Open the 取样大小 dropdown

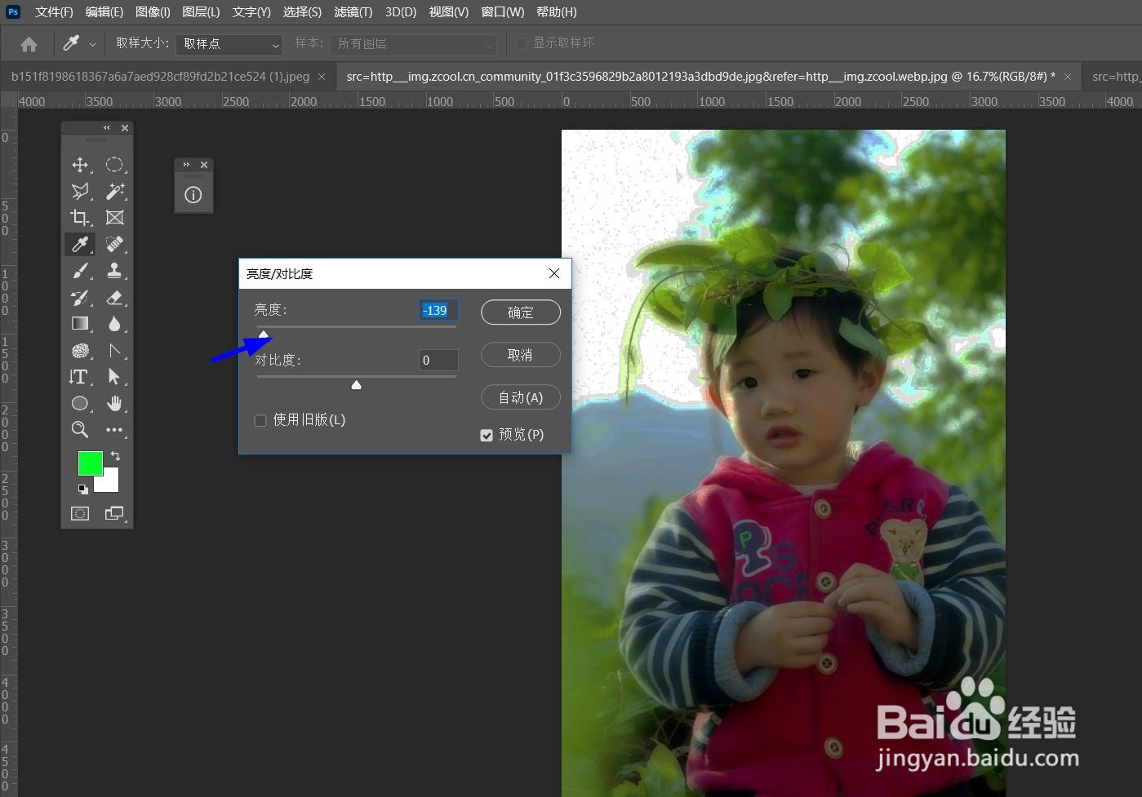pos(229,44)
